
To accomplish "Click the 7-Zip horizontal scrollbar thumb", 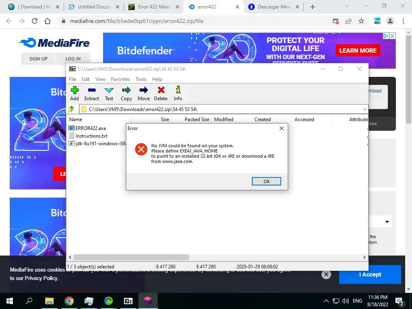I will point(131,257).
